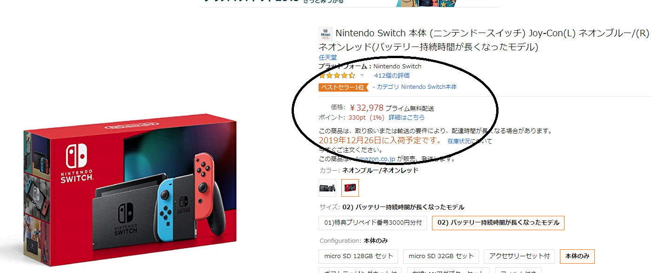Viewport: 652px width, 273px height.
Task: Click the star rating icons
Action: (337, 75)
